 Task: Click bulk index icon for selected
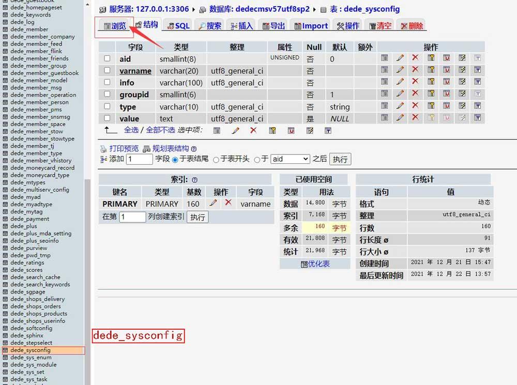310,131
